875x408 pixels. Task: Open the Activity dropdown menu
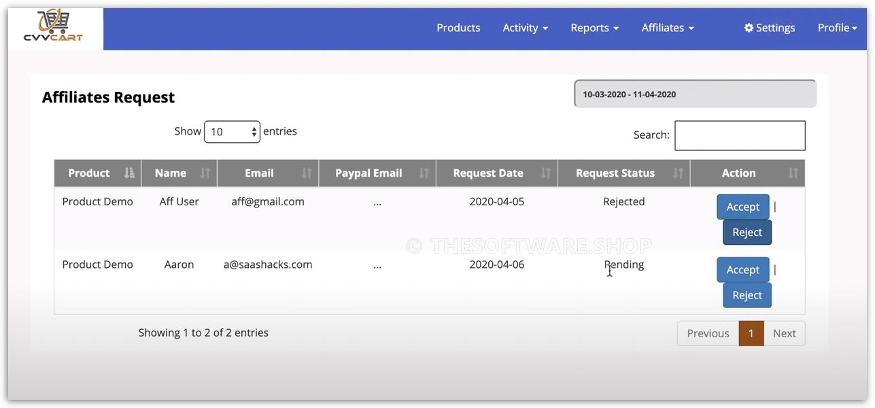[525, 28]
